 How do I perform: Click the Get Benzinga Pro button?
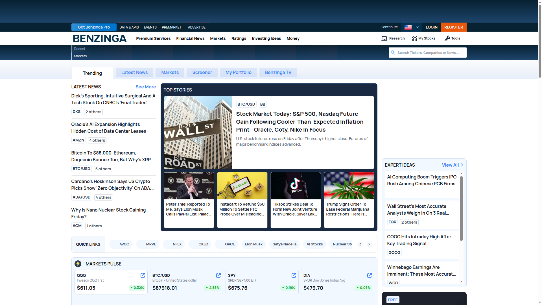(94, 27)
